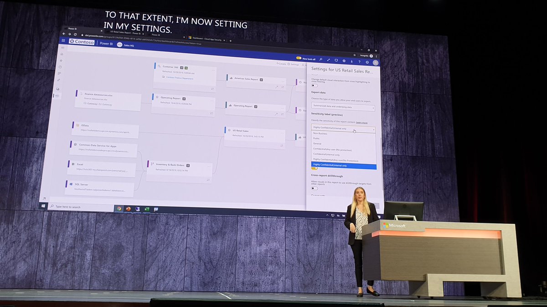Toggle the New look off switch
The width and height of the screenshot is (547, 307).
299,58
